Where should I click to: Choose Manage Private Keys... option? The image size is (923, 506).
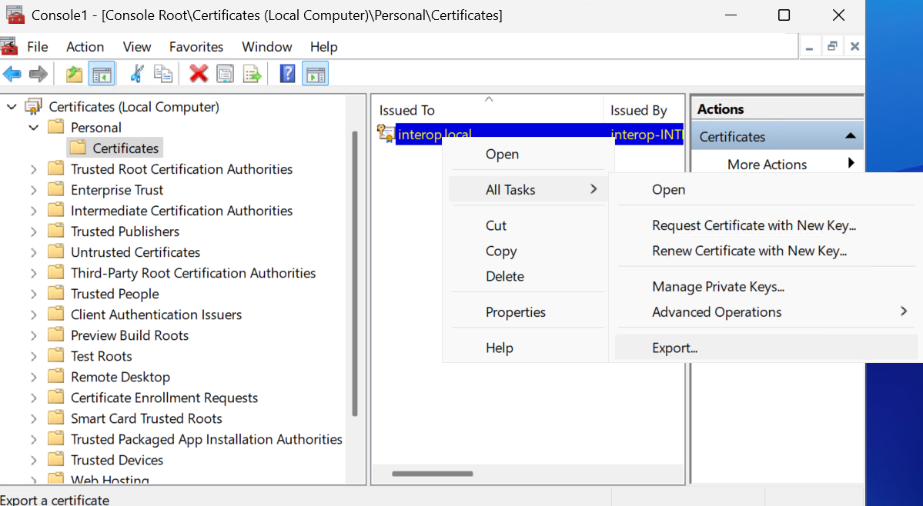click(x=766, y=287)
